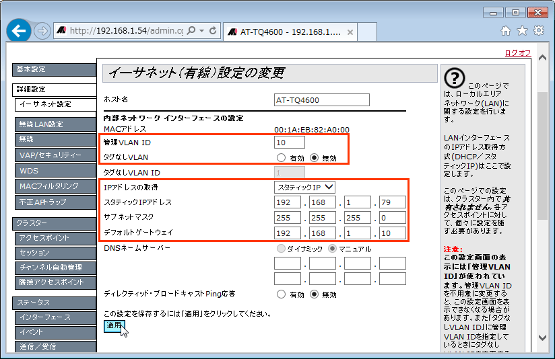The height and width of the screenshot is (359, 555).
Task: Open the 無線 sidebar item
Action: click(56, 140)
